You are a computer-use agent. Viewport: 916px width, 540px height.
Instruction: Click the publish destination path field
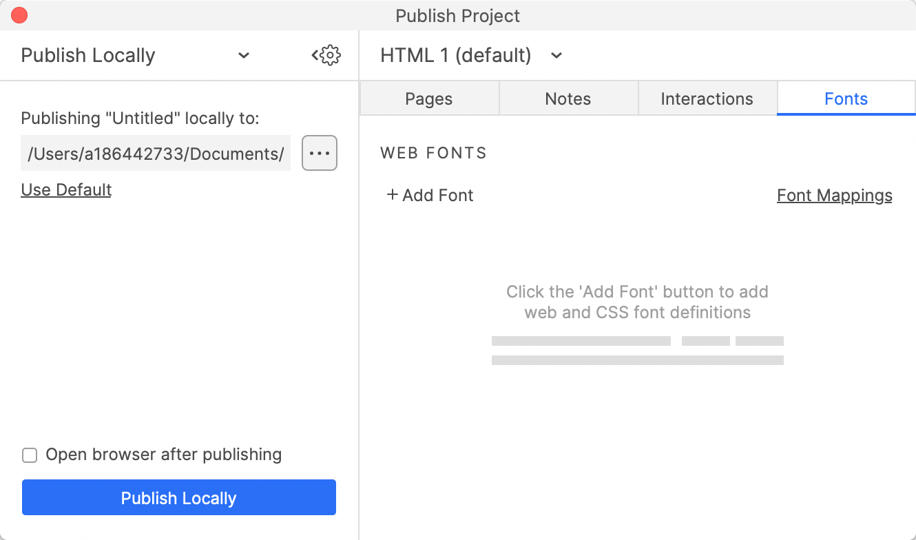(156, 154)
